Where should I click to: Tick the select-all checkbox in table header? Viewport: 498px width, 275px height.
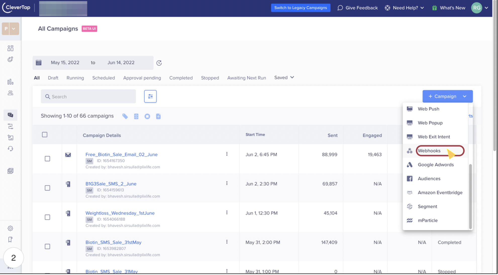45,135
